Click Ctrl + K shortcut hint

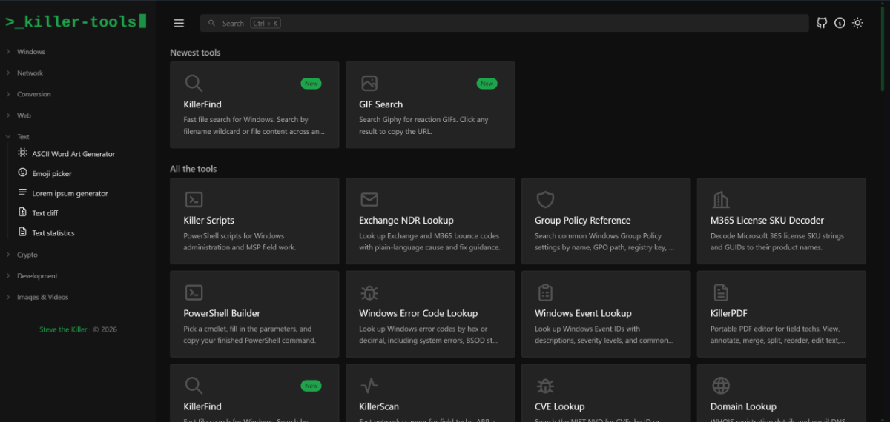265,24
